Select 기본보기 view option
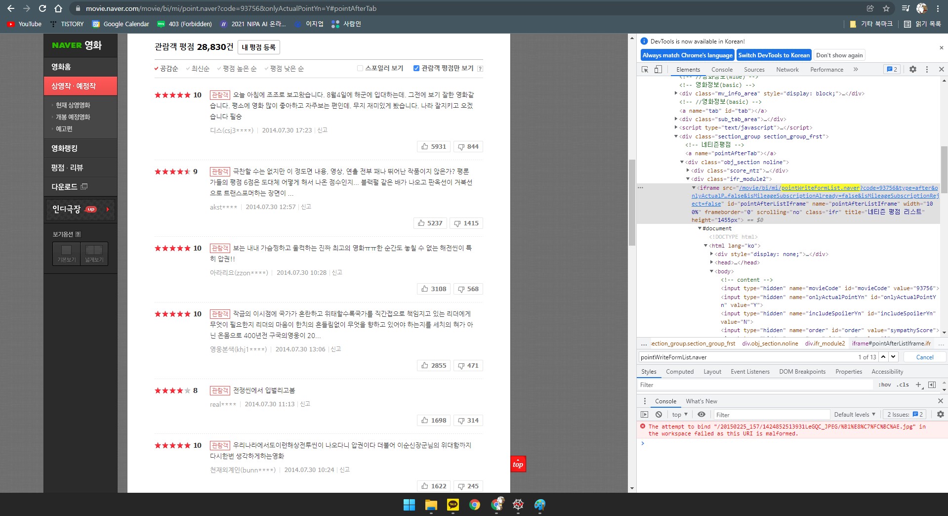 point(67,254)
